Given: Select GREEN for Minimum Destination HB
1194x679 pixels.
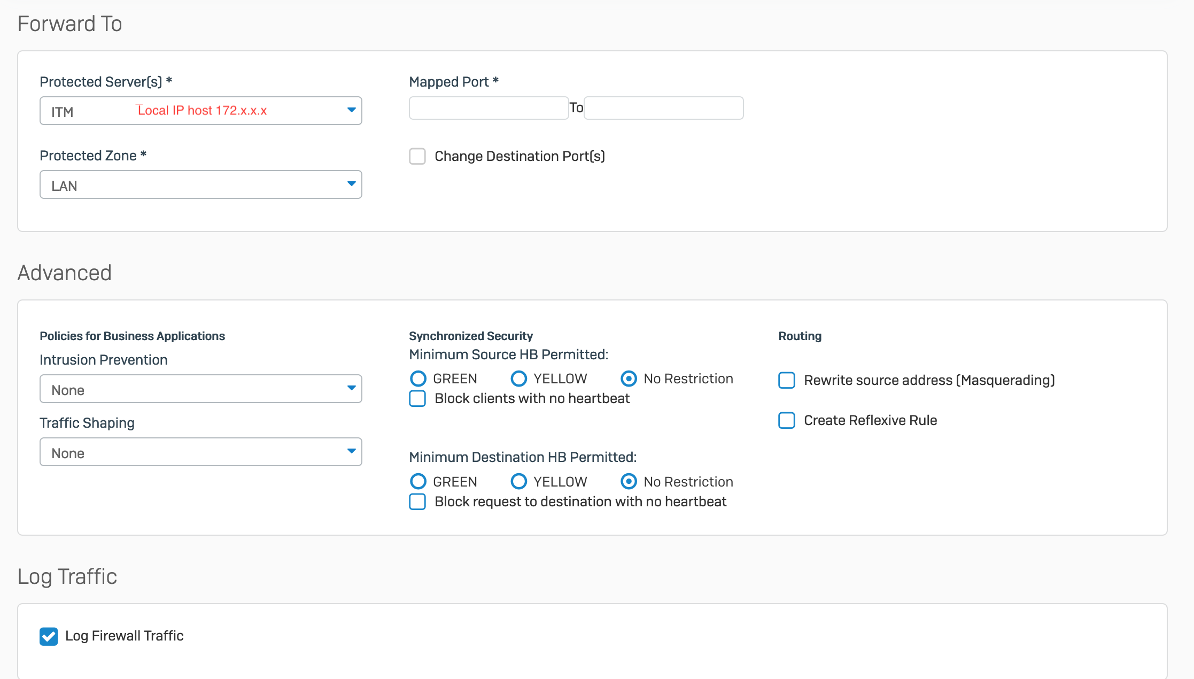Looking at the screenshot, I should coord(418,482).
